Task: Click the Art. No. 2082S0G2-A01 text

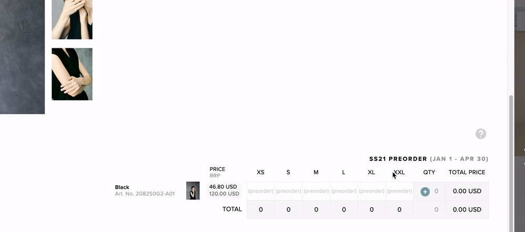Action: 145,194
